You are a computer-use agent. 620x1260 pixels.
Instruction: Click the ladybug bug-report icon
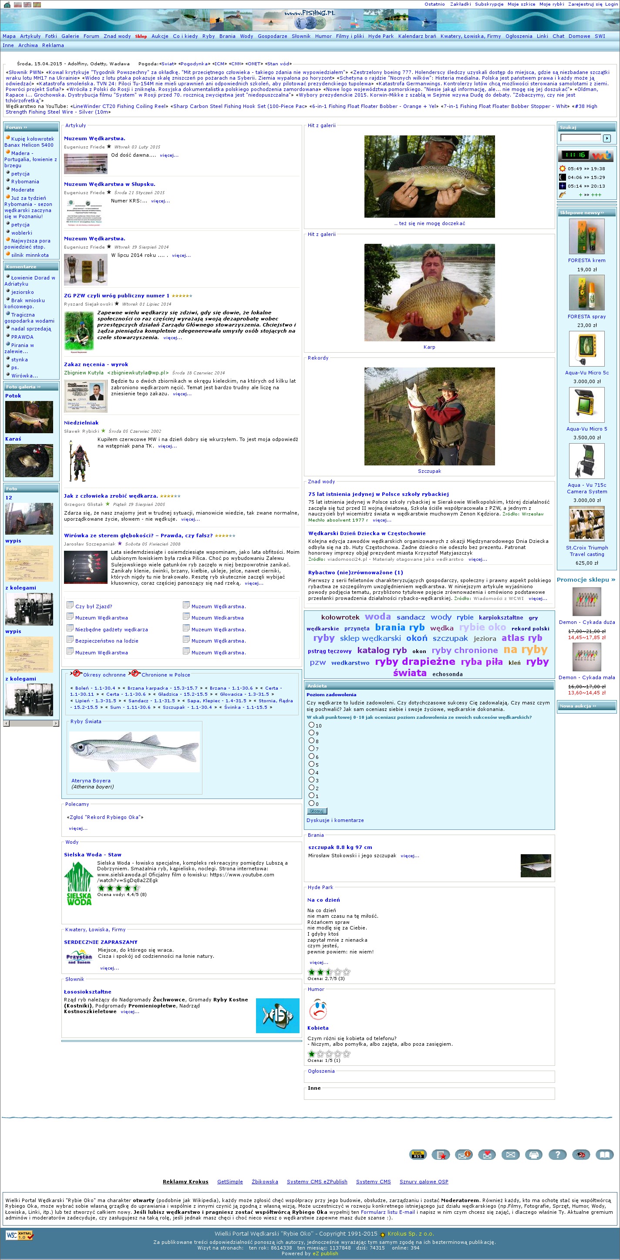point(580,1154)
